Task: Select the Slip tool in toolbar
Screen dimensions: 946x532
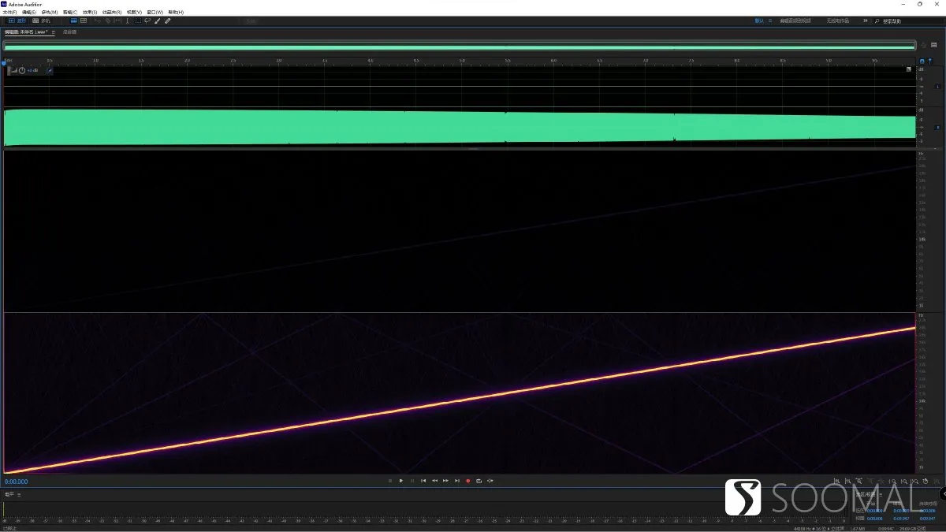Action: click(x=117, y=20)
